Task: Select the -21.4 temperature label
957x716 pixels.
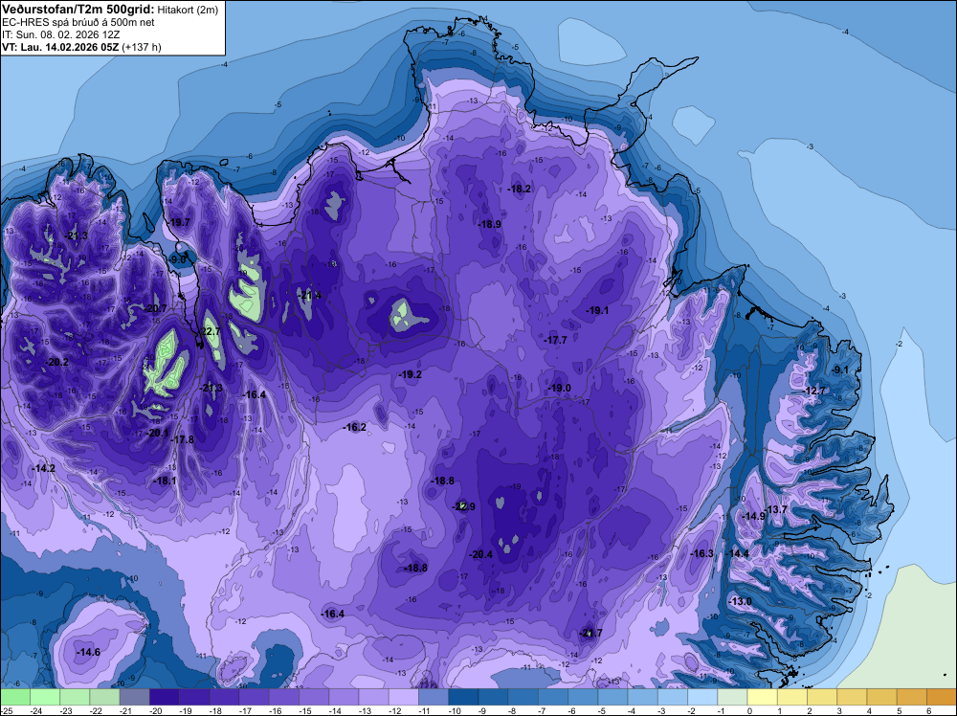Action: (309, 296)
